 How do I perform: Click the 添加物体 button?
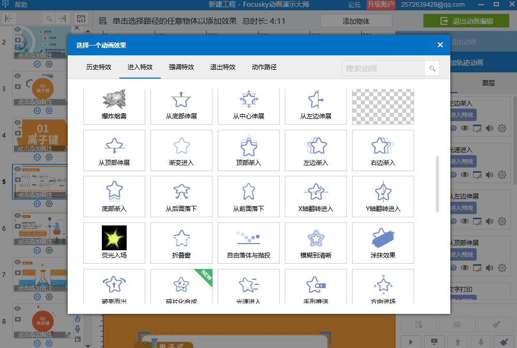(x=356, y=21)
